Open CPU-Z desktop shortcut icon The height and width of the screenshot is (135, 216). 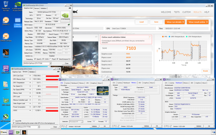pyautogui.click(x=6, y=69)
